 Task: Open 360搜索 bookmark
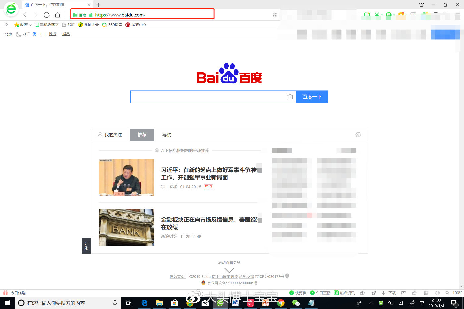point(112,25)
